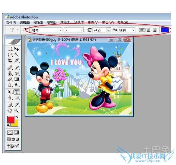Viewport: 176px width, 165px height.
Task: Select the Slice tool
Action: click(x=16, y=61)
